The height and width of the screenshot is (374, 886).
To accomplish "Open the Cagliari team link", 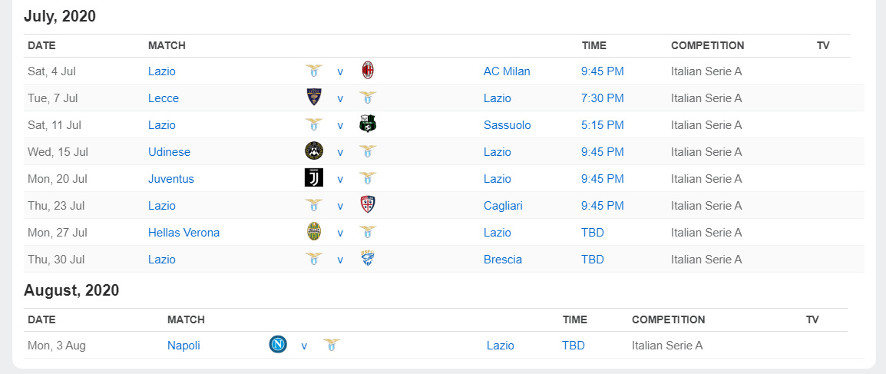I will [503, 206].
